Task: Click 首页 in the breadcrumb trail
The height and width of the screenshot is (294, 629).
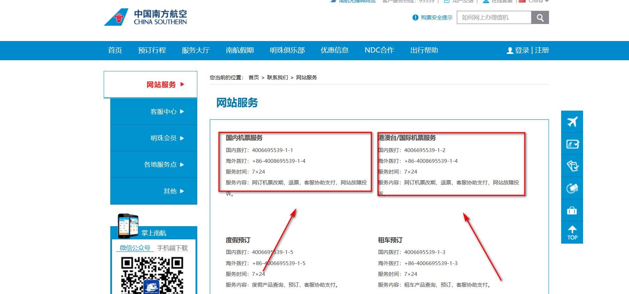Action: (254, 78)
